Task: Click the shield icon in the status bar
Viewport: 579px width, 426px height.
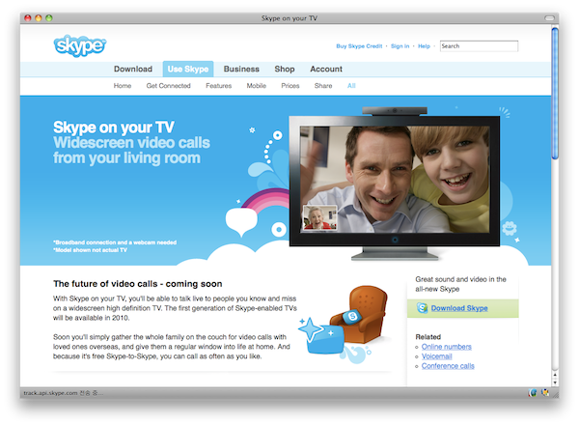Action: tap(544, 392)
